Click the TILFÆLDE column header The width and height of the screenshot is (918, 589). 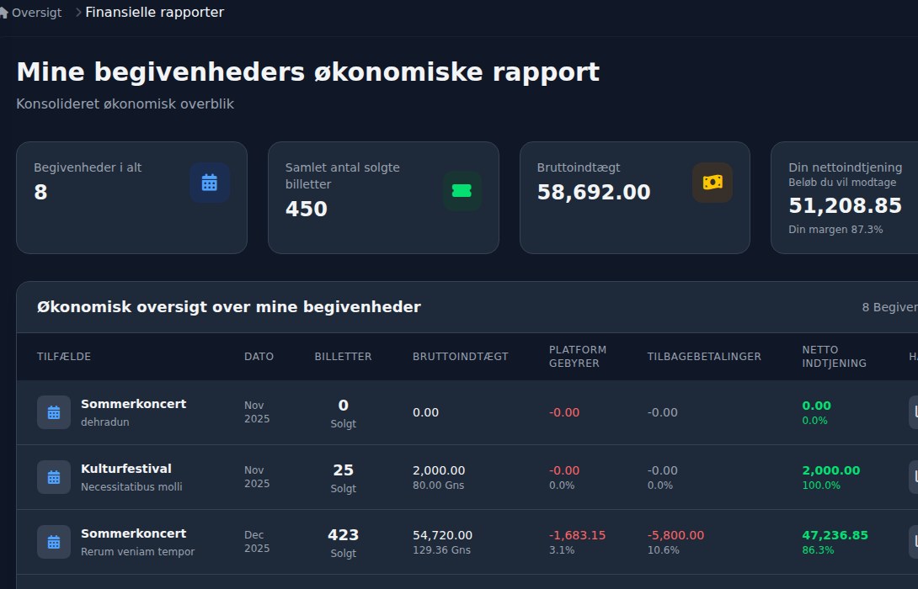[x=64, y=356]
